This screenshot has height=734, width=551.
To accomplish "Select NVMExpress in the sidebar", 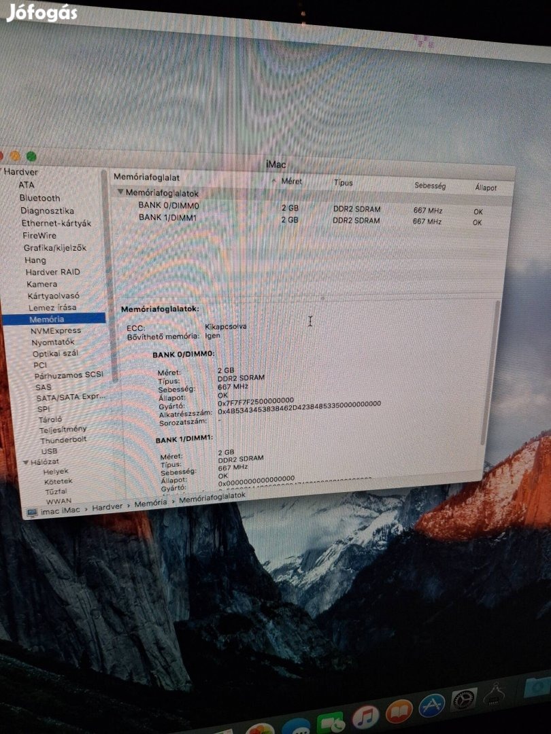I will tap(56, 330).
